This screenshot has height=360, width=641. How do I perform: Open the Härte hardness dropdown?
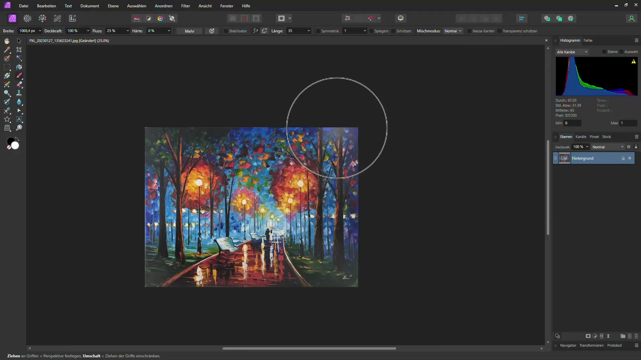169,31
